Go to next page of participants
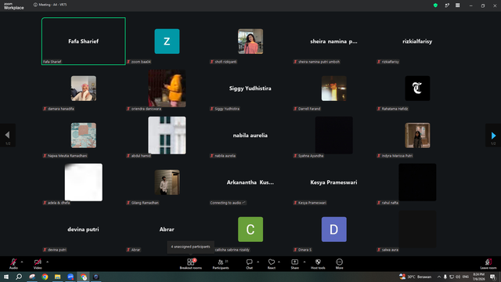This screenshot has height=282, width=501. (493, 136)
